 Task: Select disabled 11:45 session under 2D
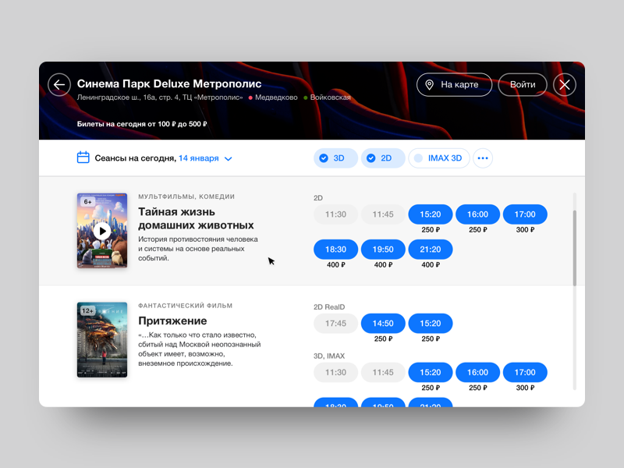tap(383, 214)
